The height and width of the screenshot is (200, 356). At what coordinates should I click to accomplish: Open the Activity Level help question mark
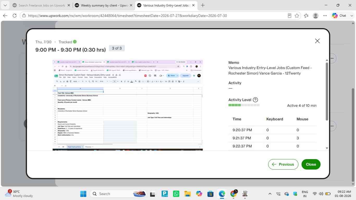click(x=255, y=100)
